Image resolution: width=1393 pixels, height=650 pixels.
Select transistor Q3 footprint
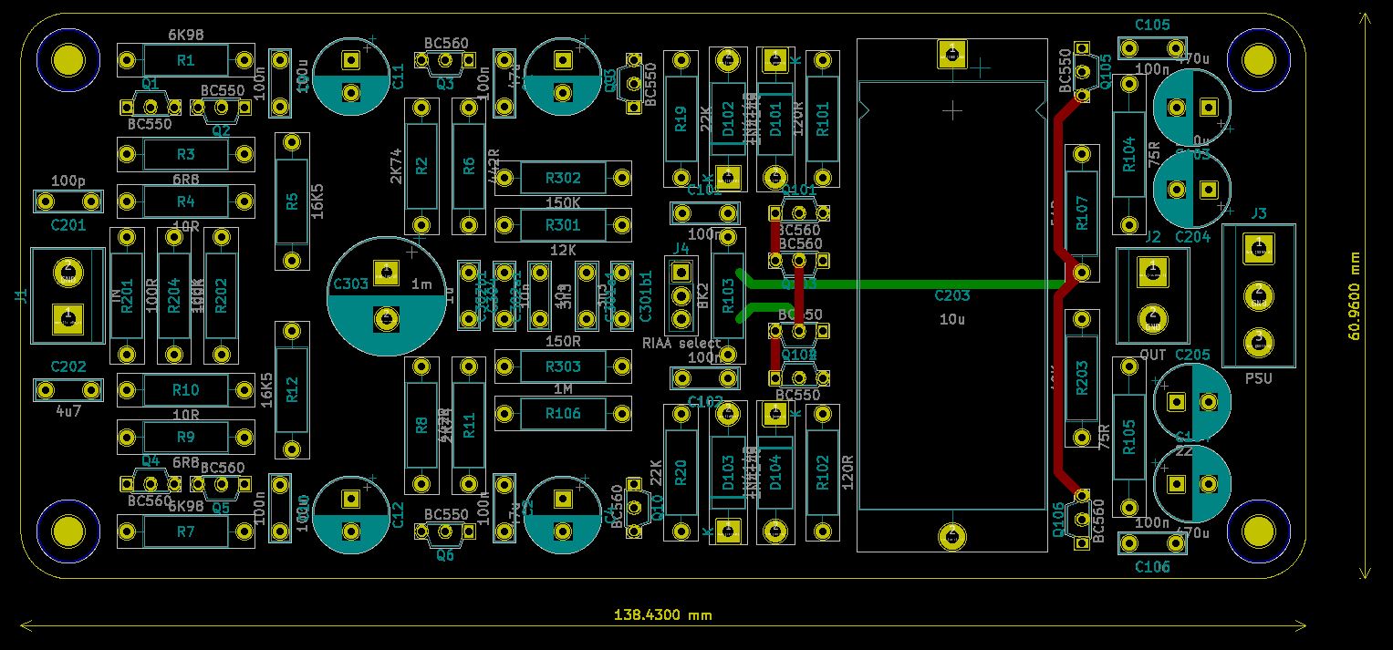tap(445, 63)
